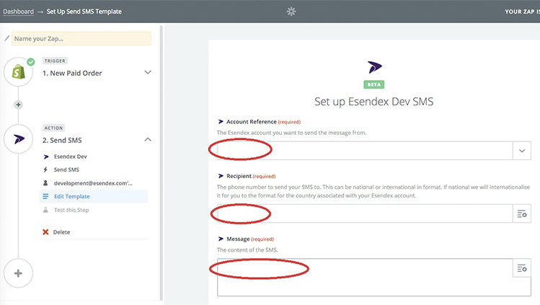Click the red Delete X icon
540x305 pixels.
45,232
